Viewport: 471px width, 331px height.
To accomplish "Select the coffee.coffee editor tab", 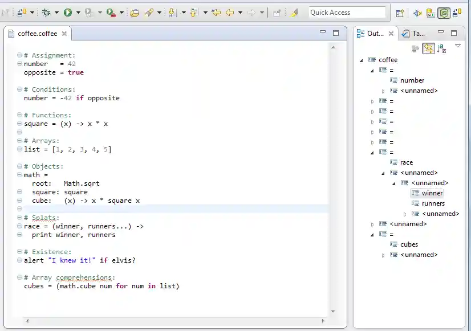I will (37, 34).
